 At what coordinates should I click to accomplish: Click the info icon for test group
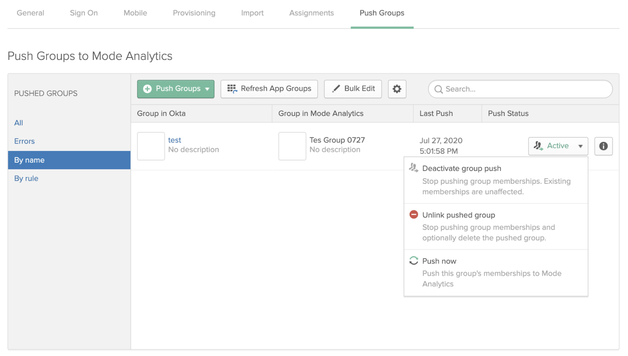[x=603, y=146]
